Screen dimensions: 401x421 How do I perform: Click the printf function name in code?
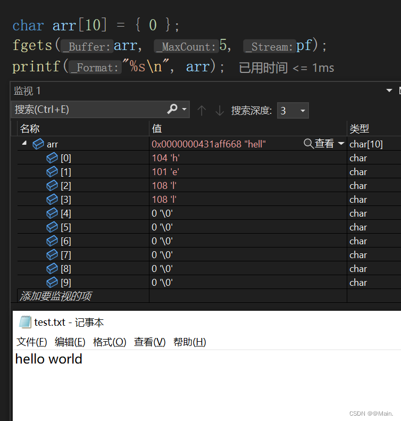pos(36,66)
